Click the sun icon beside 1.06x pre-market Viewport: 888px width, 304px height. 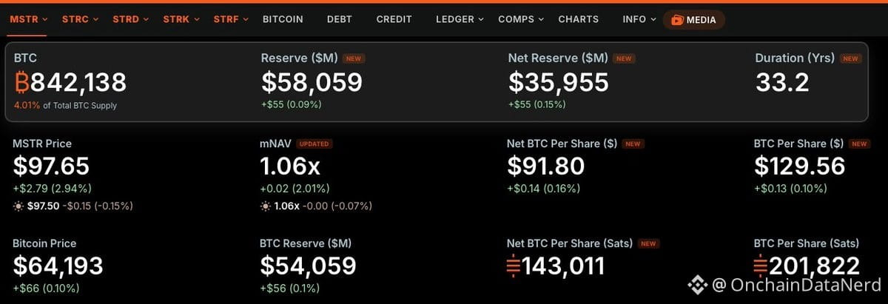[x=265, y=205]
